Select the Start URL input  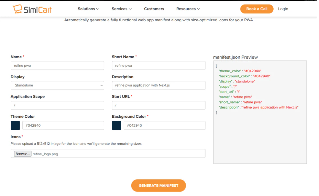[x=158, y=105]
